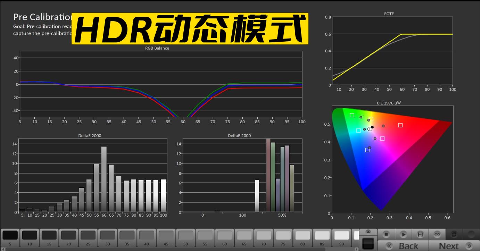Screen dimensions: 480x251
Task: Click the circular indicator icon at bottom right
Action: [x=471, y=234]
